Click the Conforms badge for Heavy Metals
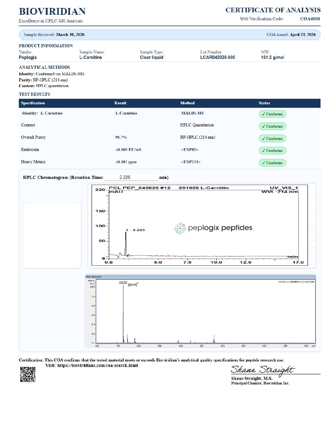 (272, 163)
